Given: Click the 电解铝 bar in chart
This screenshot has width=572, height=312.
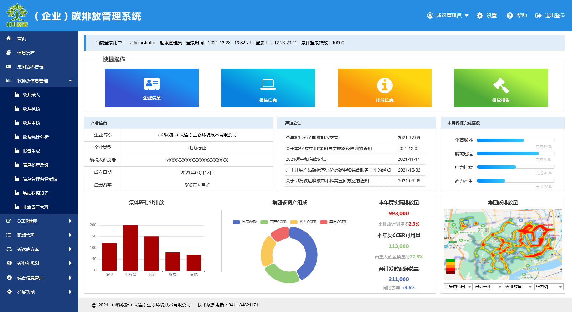Looking at the screenshot, I should click(130, 248).
